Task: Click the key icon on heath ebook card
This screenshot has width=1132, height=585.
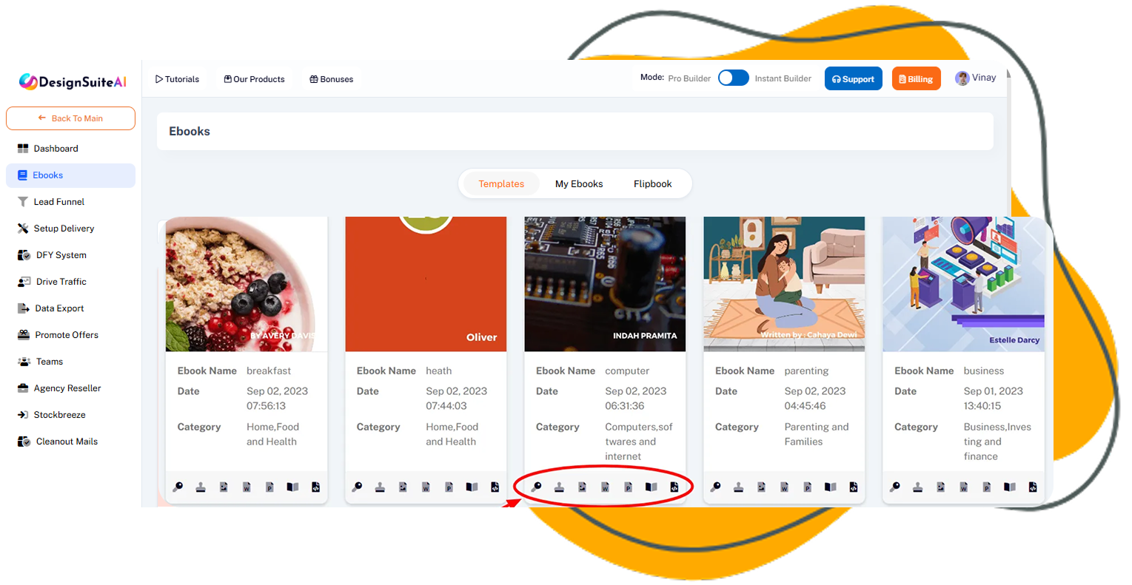Action: 357,487
